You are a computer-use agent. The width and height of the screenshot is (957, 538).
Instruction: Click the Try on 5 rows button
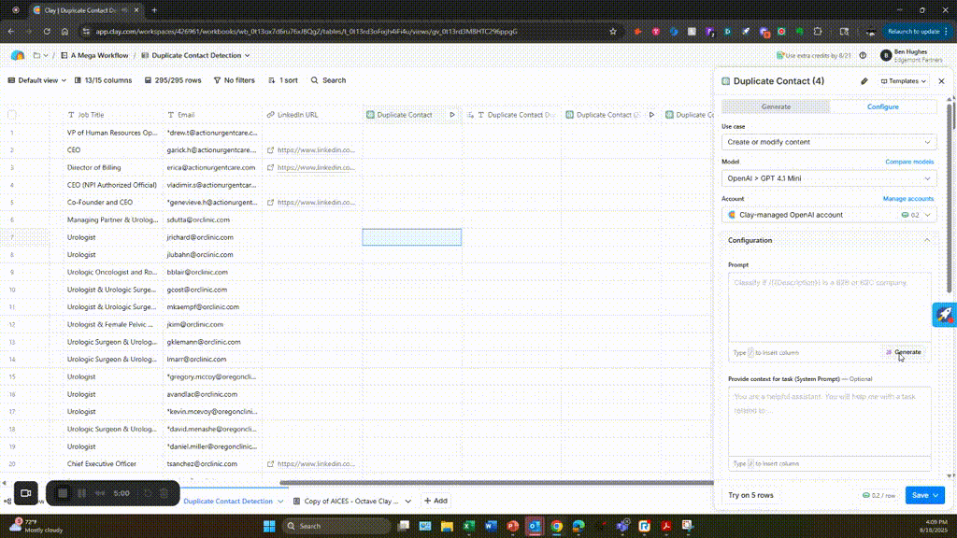(x=750, y=495)
